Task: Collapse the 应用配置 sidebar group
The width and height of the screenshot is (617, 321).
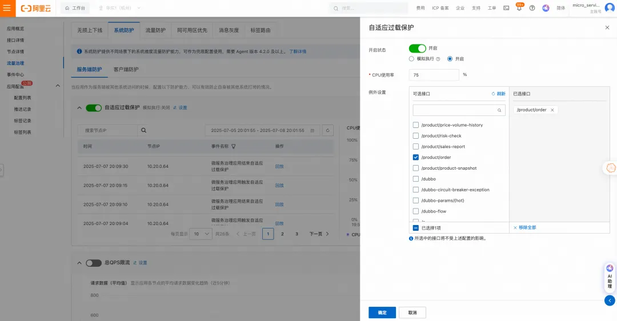Action: click(x=58, y=86)
